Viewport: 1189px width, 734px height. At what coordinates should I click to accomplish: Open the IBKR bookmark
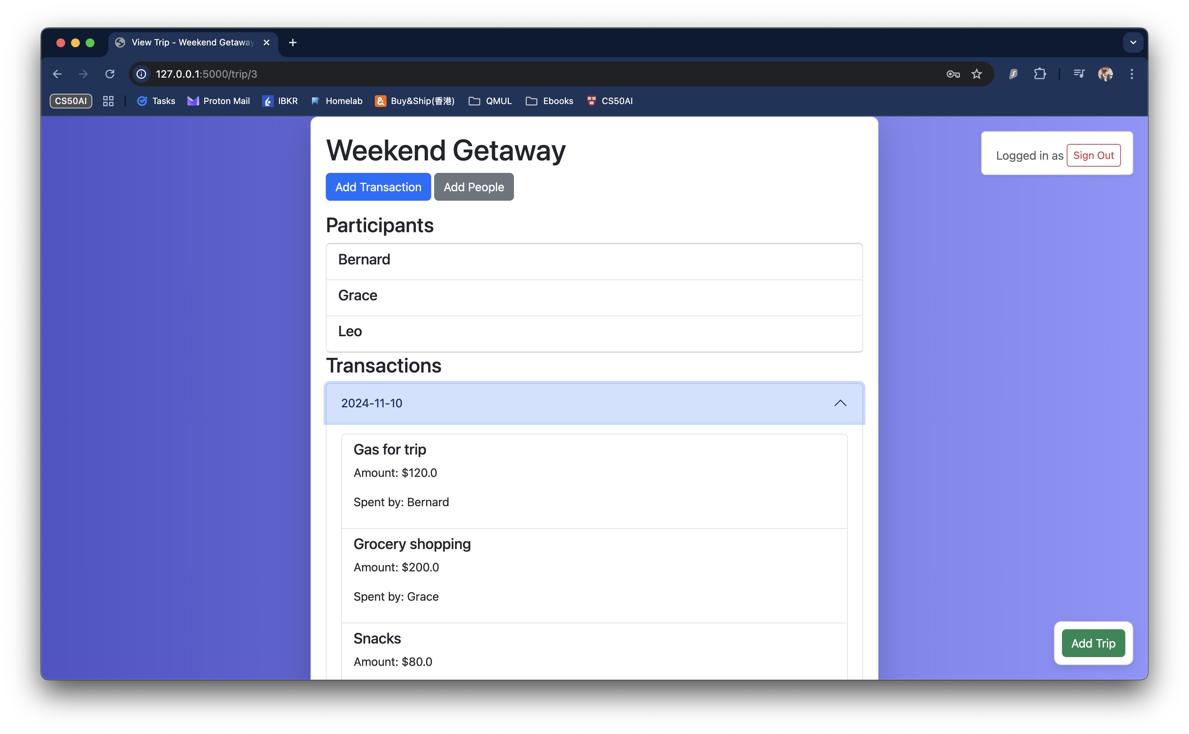280,101
